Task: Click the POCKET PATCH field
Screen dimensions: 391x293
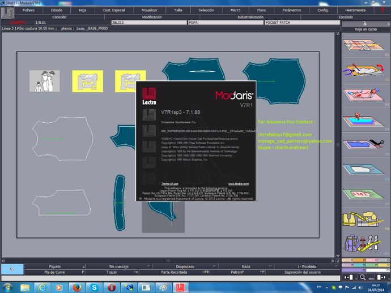Action: click(302, 23)
